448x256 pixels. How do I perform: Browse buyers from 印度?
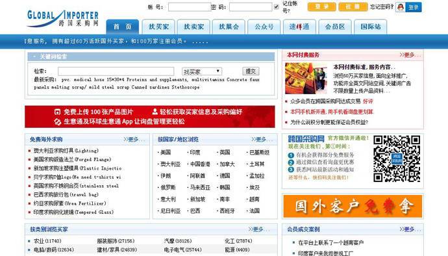[195, 153]
